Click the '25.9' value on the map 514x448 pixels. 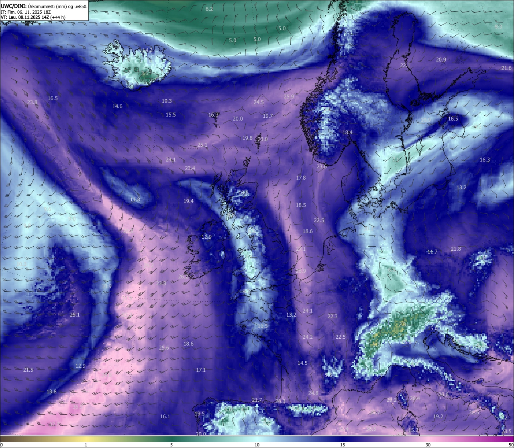(x=289, y=96)
